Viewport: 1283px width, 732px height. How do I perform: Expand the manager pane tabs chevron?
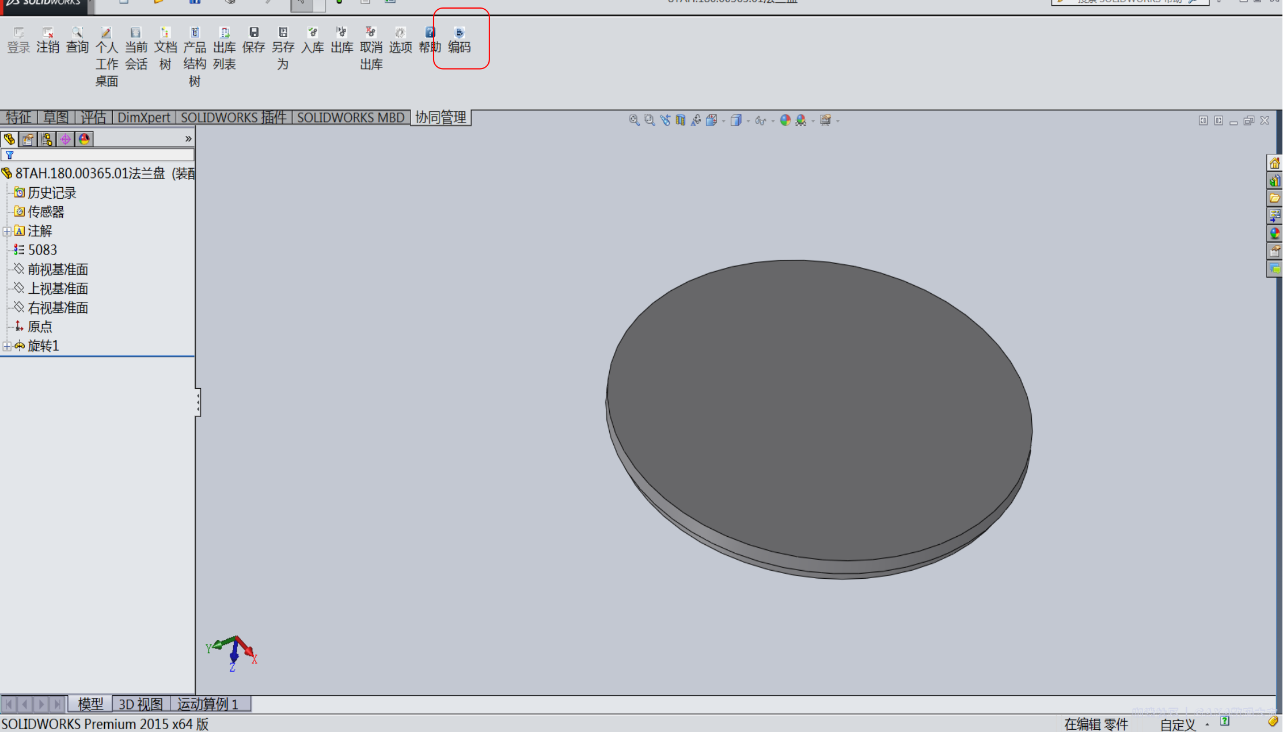pos(188,139)
